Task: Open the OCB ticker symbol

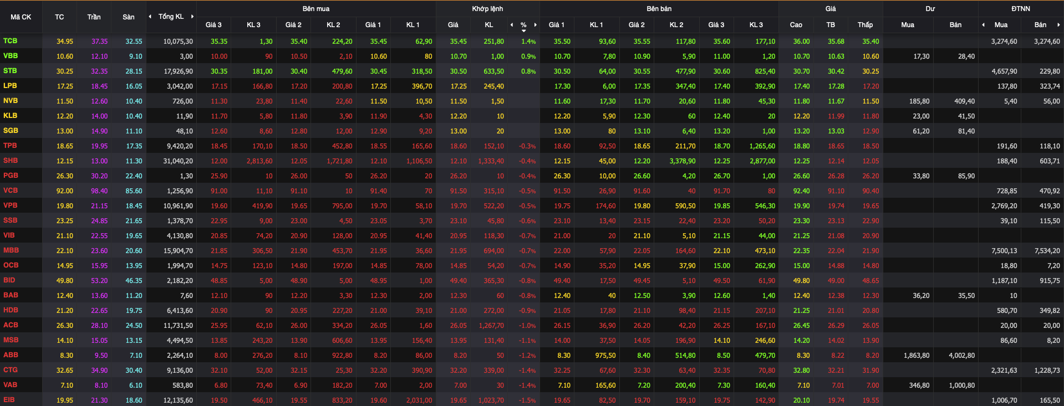Action: pos(11,265)
